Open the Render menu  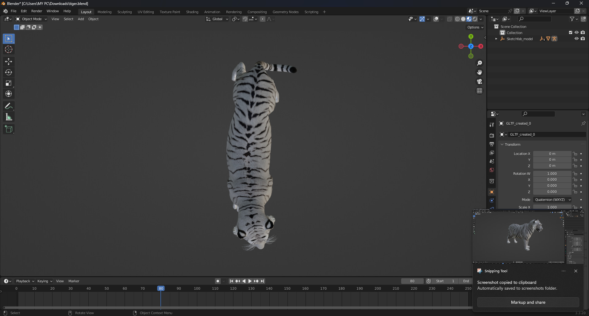pyautogui.click(x=37, y=11)
